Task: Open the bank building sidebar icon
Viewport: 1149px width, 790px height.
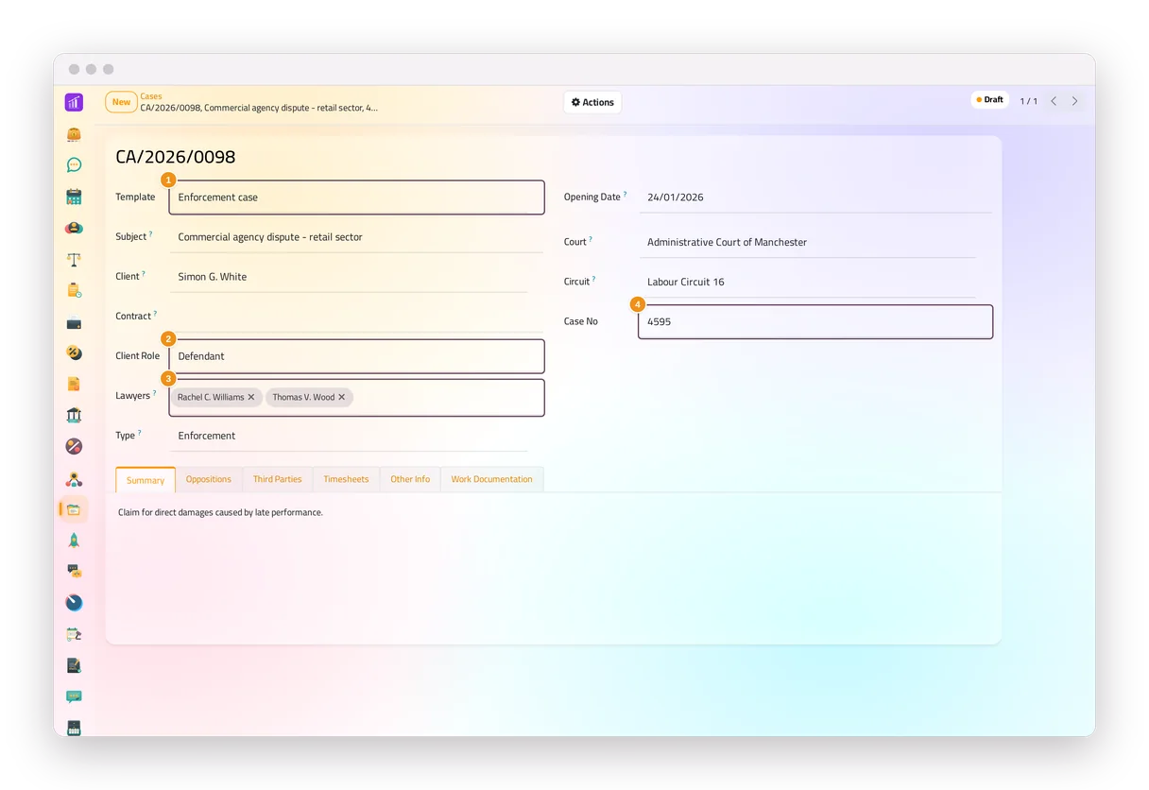Action: (74, 415)
